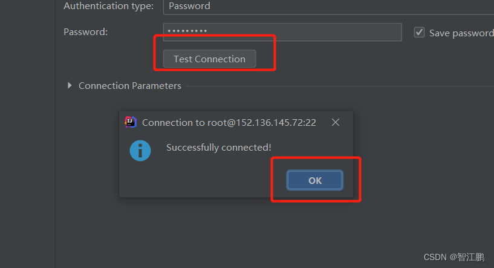Viewport: 494px width, 268px height.
Task: Expand Connection Parameters using the triangle arrow
Action: point(70,85)
